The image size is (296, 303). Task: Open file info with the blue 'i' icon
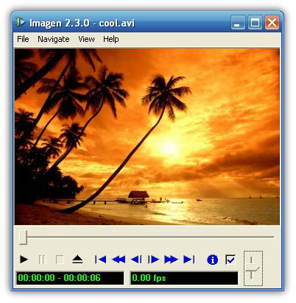pyautogui.click(x=213, y=260)
